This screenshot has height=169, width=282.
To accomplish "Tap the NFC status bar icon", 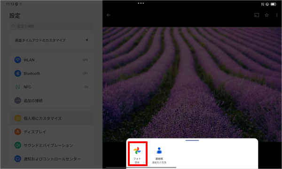I will click(263, 4).
